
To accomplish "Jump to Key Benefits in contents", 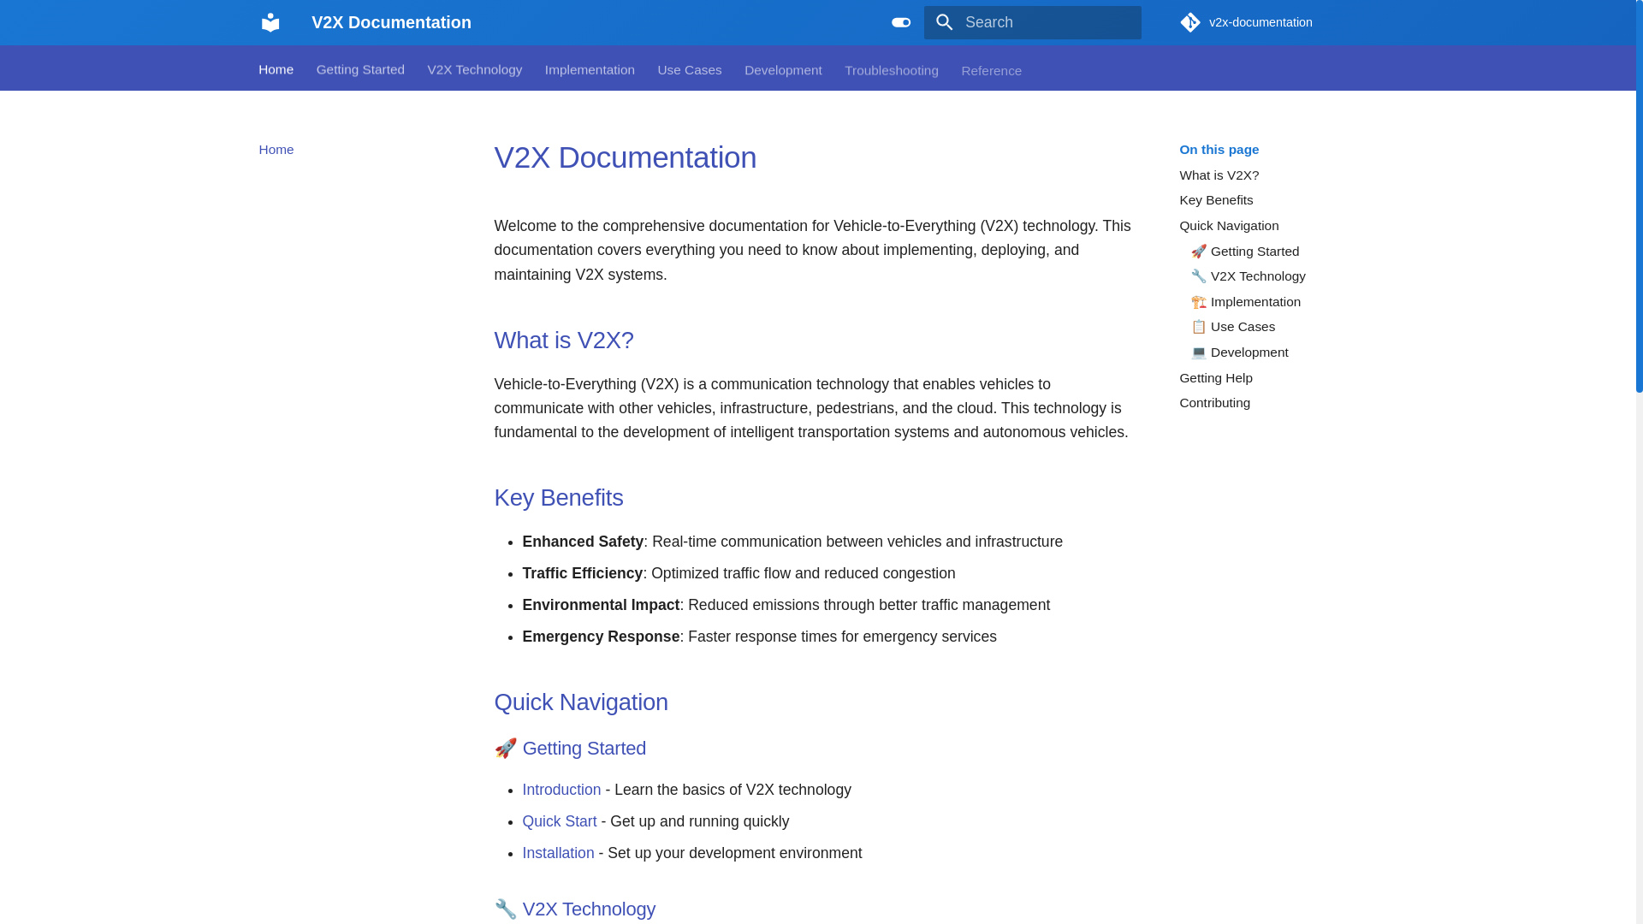I will tap(1216, 200).
